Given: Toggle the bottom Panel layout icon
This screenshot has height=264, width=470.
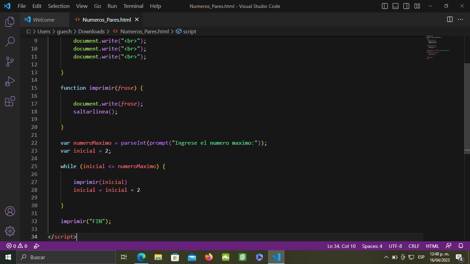Looking at the screenshot, I should [396, 6].
